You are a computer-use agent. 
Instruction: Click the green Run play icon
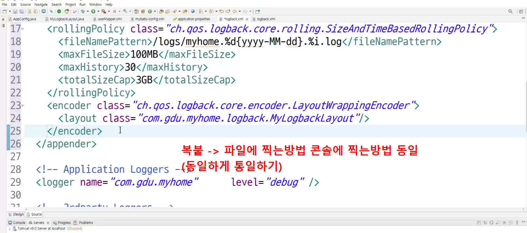point(93,11)
